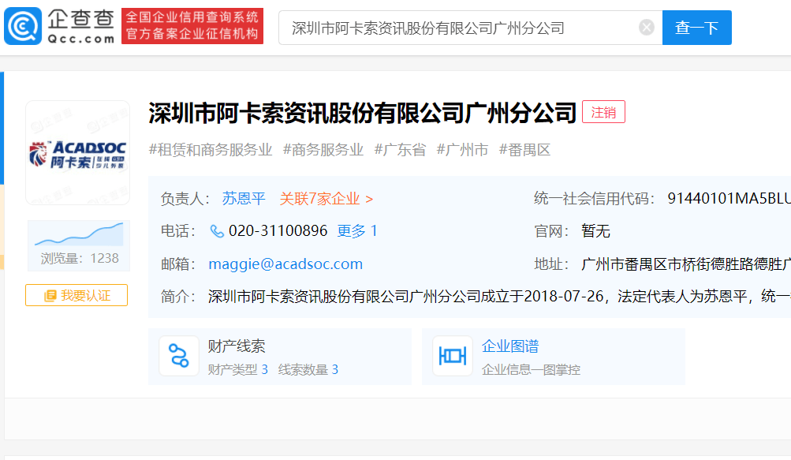791x460 pixels.
Task: Open the ACADSOC company logo thumbnail
Action: coord(78,152)
